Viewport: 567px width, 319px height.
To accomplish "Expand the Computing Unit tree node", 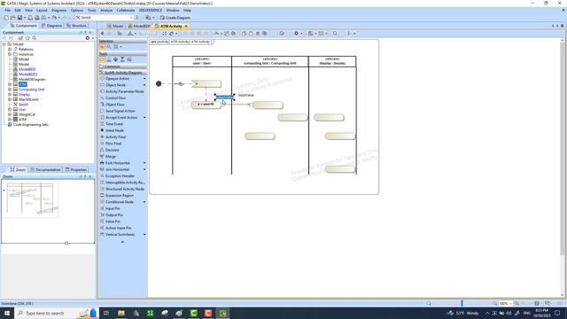I will (x=10, y=89).
